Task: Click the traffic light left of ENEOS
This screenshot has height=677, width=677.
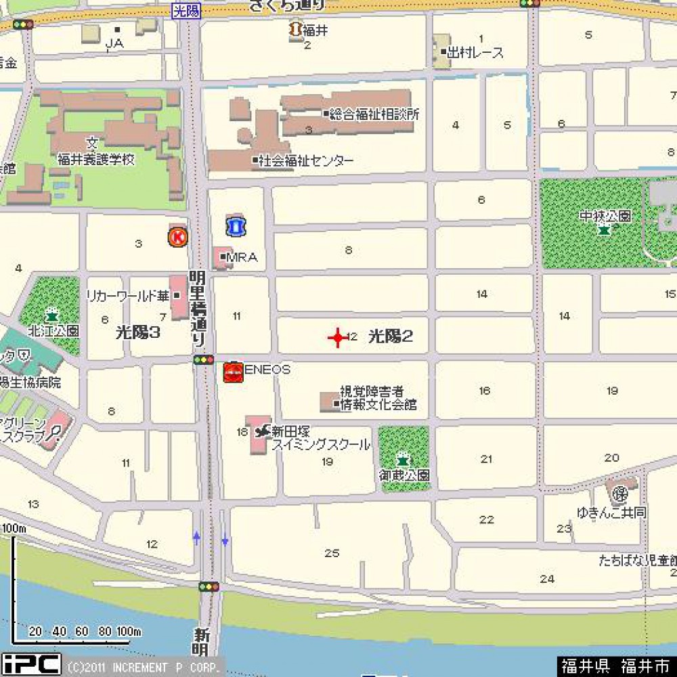Action: tap(203, 359)
